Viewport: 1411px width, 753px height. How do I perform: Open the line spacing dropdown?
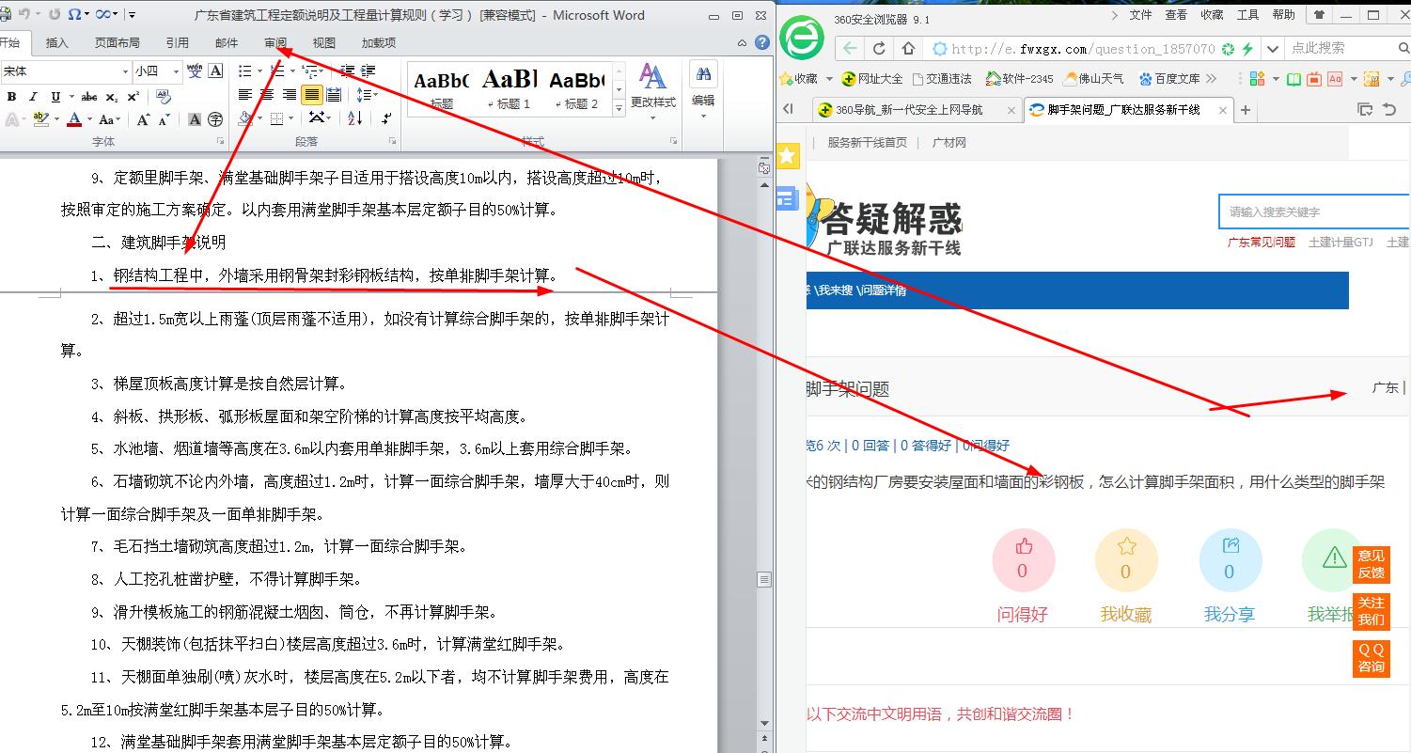368,95
